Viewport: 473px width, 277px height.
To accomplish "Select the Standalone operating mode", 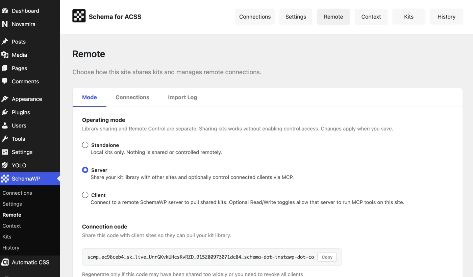I will (85, 145).
